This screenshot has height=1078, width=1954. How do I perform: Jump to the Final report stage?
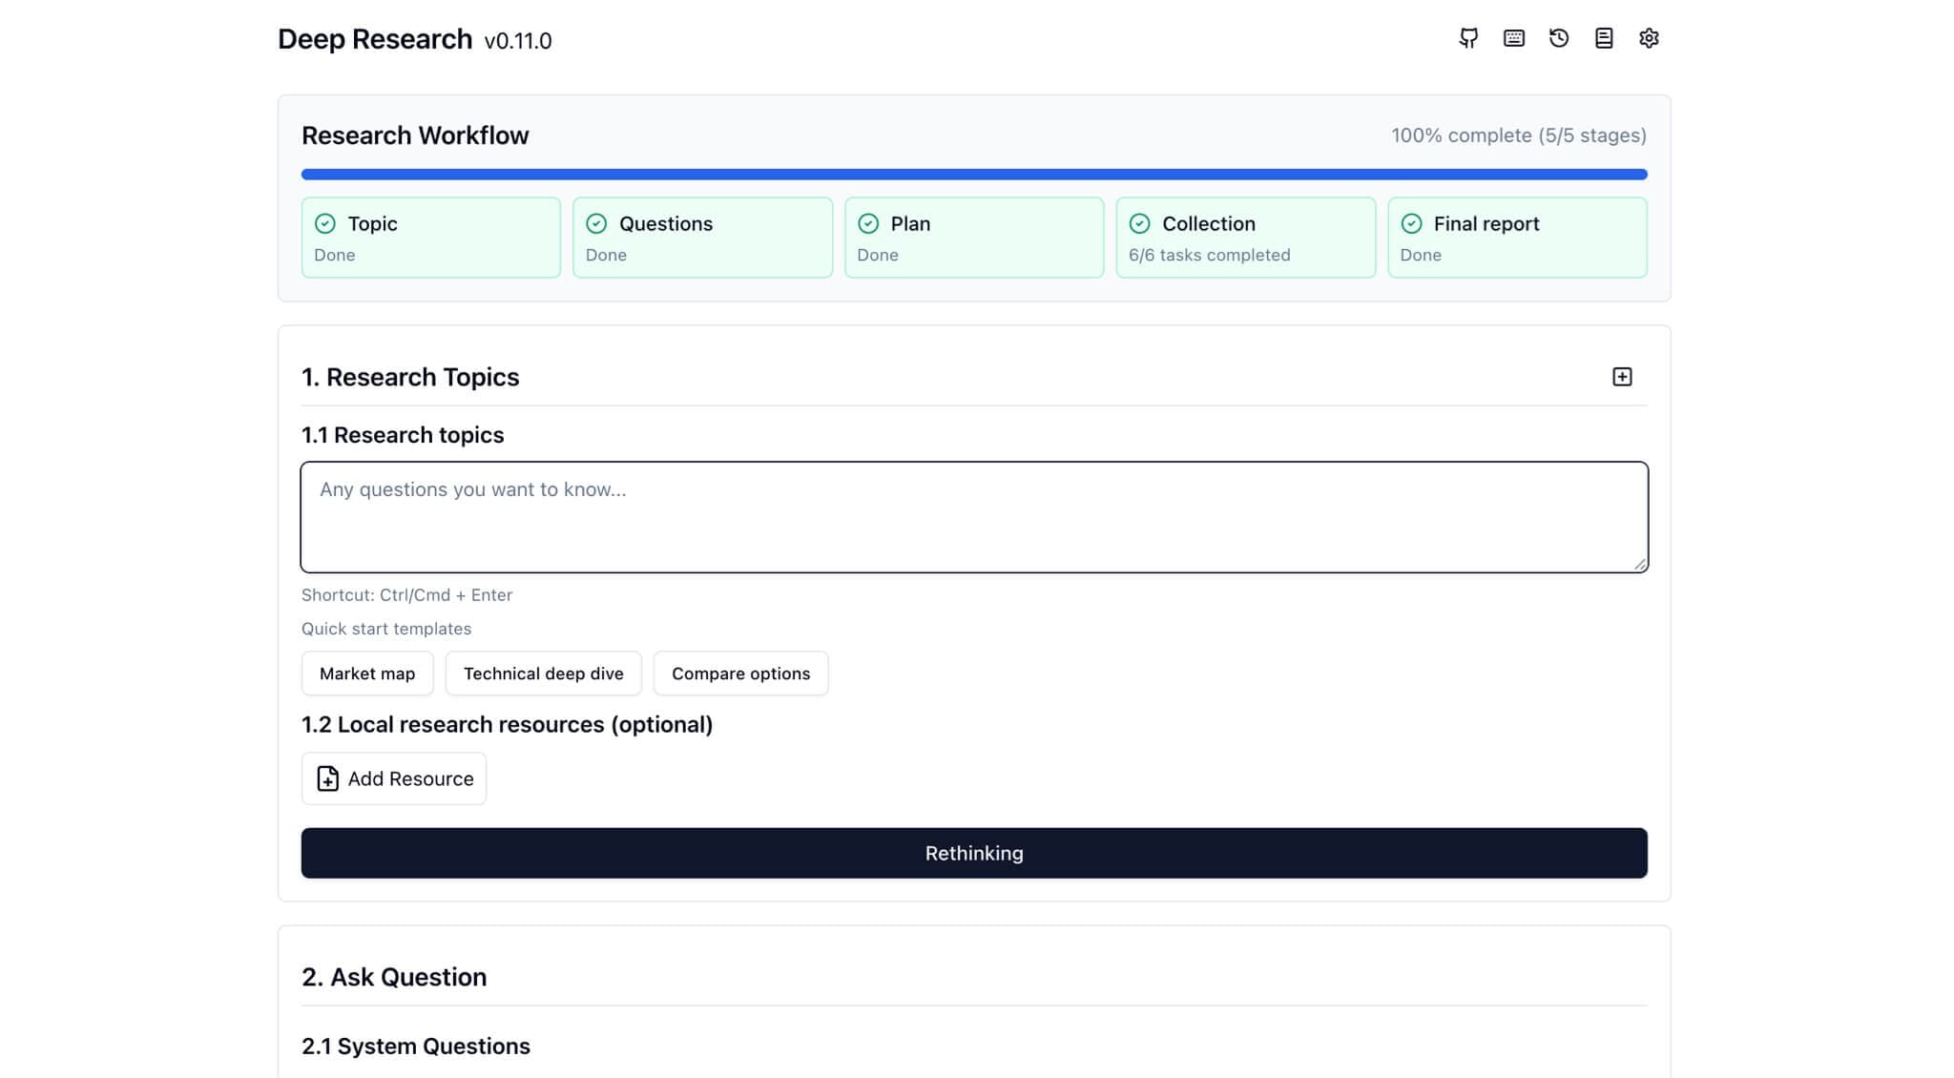(1517, 238)
